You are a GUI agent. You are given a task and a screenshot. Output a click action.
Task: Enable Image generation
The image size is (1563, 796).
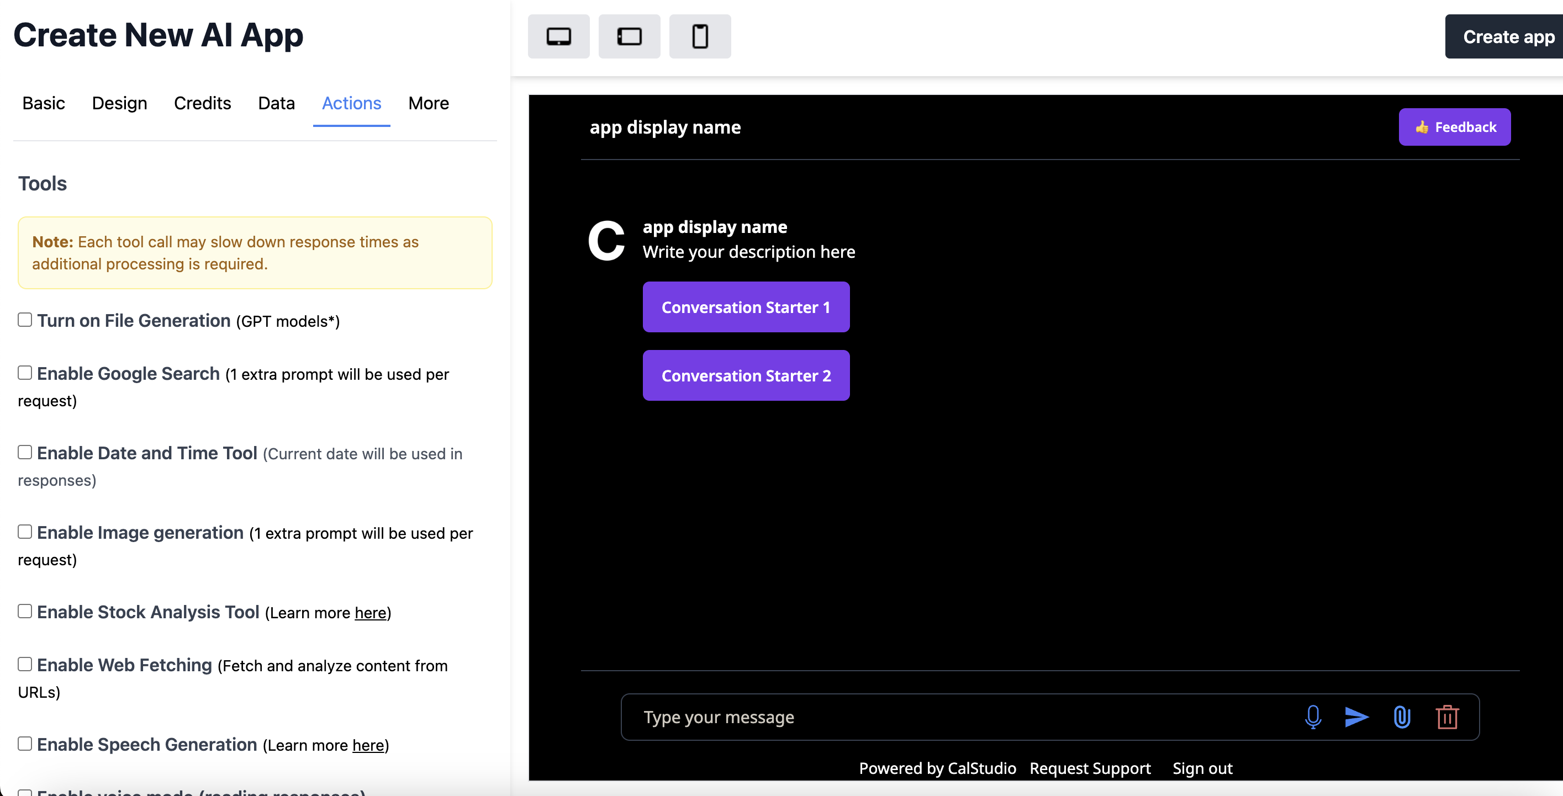click(x=25, y=531)
